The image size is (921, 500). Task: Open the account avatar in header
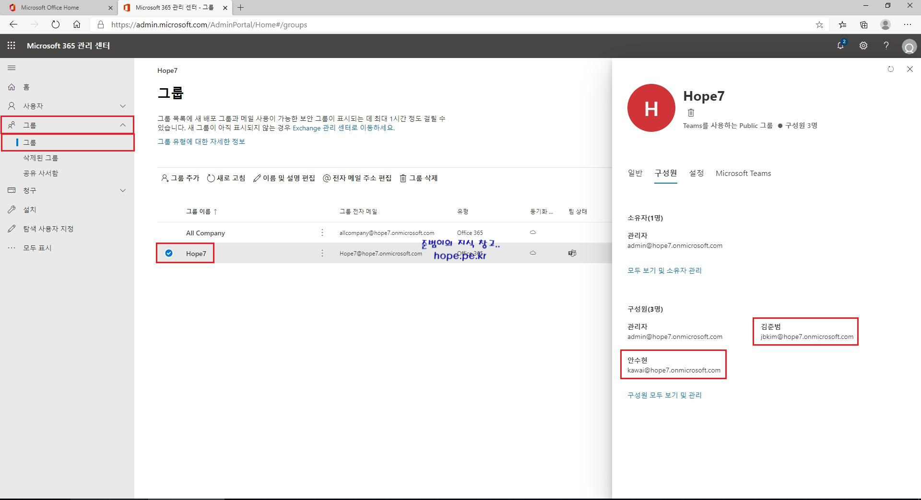909,47
